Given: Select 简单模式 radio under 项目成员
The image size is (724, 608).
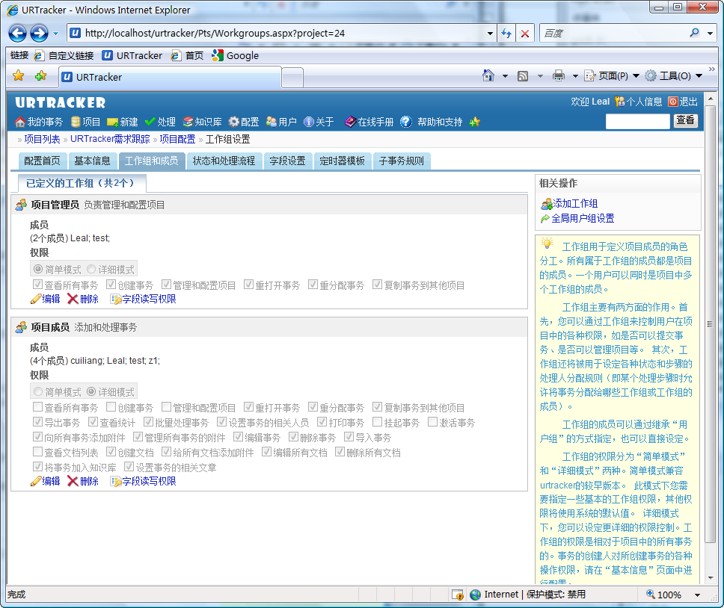Looking at the screenshot, I should 38,392.
